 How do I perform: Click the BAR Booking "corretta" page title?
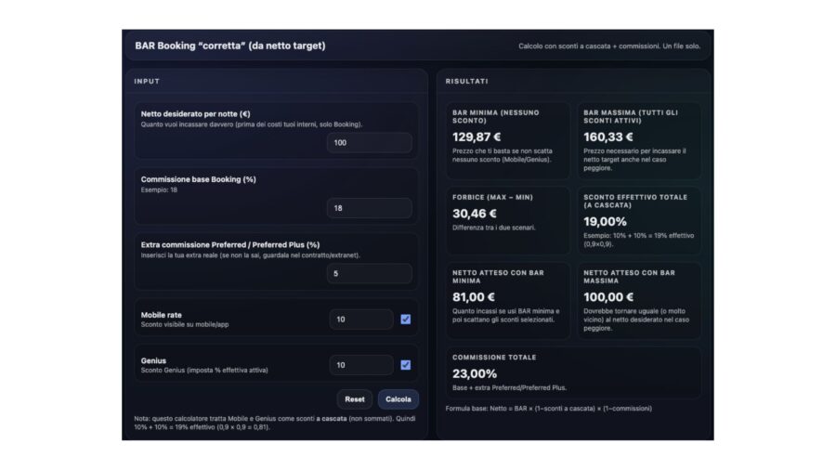coord(230,46)
